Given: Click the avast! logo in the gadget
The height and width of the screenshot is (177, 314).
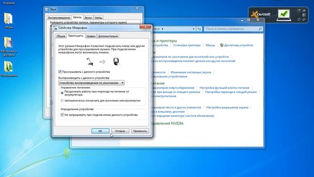Looking at the screenshot, I should [261, 14].
